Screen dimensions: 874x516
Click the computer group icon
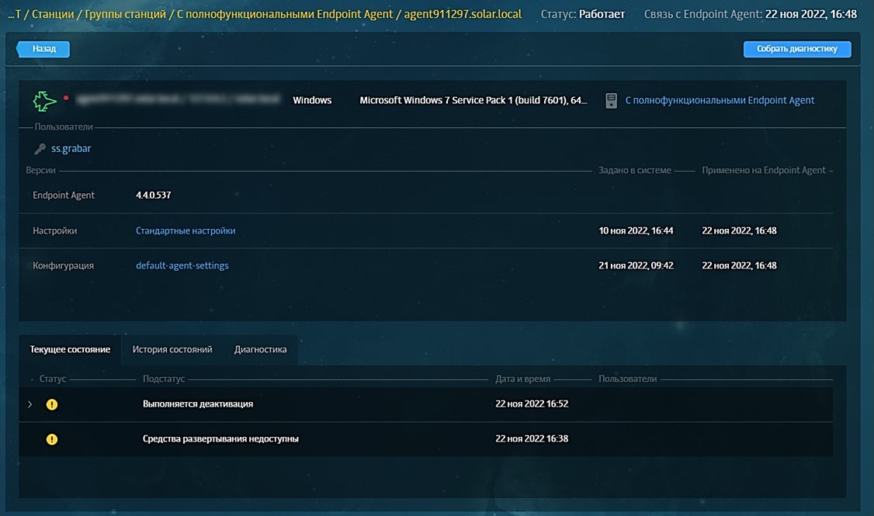click(x=611, y=100)
